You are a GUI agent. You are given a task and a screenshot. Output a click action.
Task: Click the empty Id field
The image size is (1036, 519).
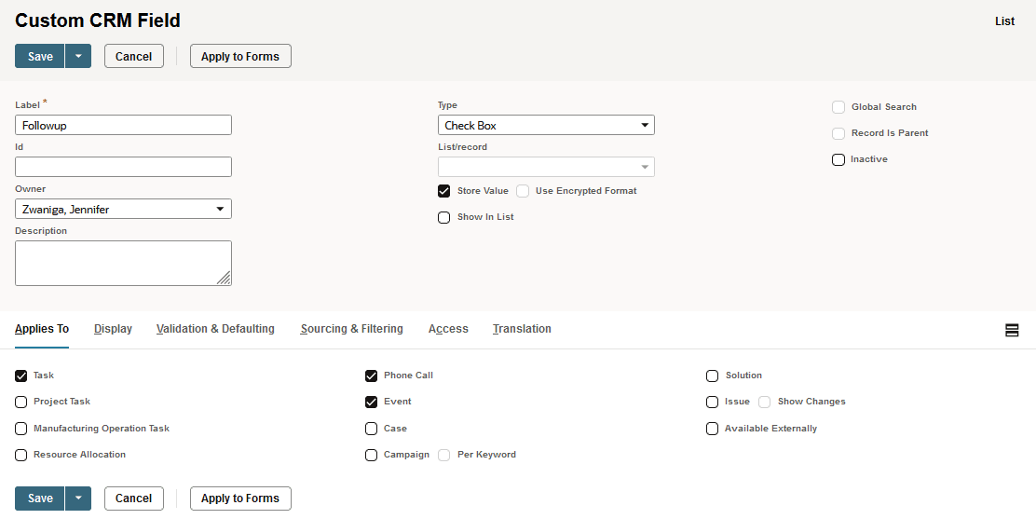123,167
